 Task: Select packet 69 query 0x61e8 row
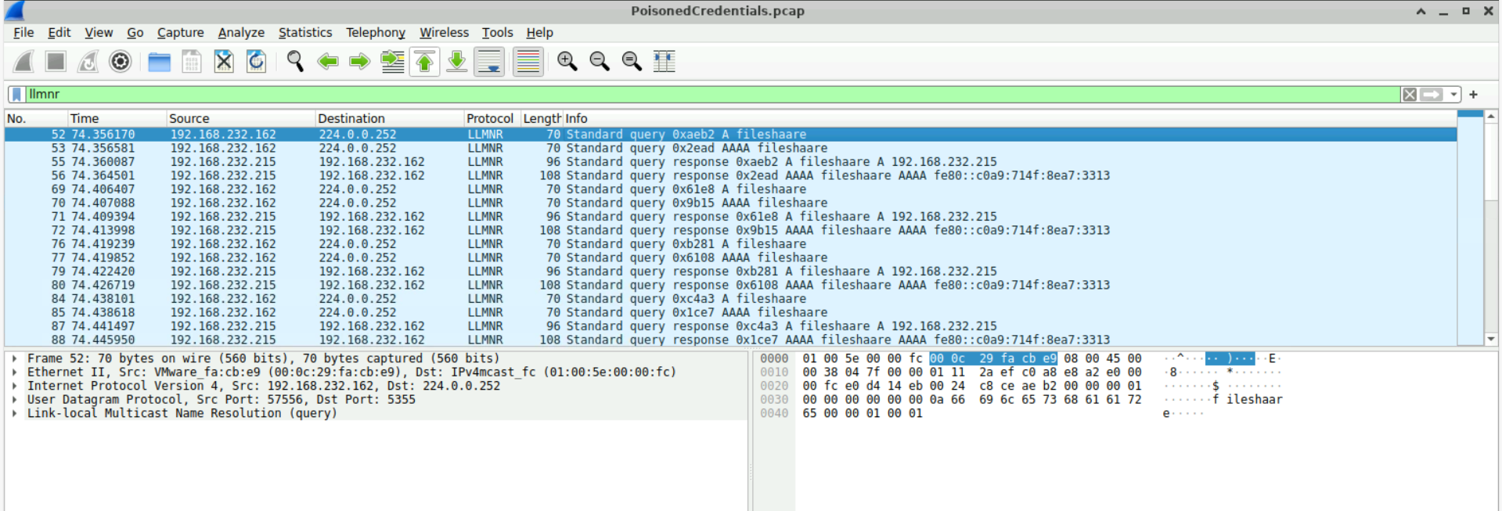coord(730,189)
